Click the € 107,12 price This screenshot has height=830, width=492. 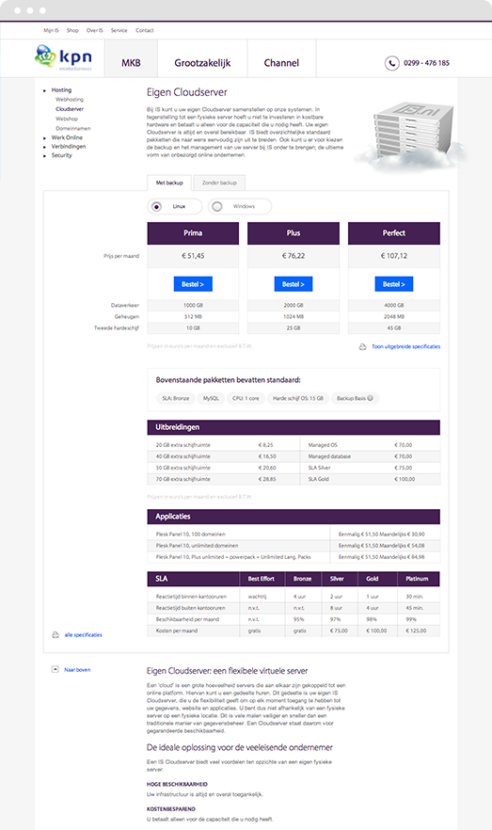click(394, 256)
